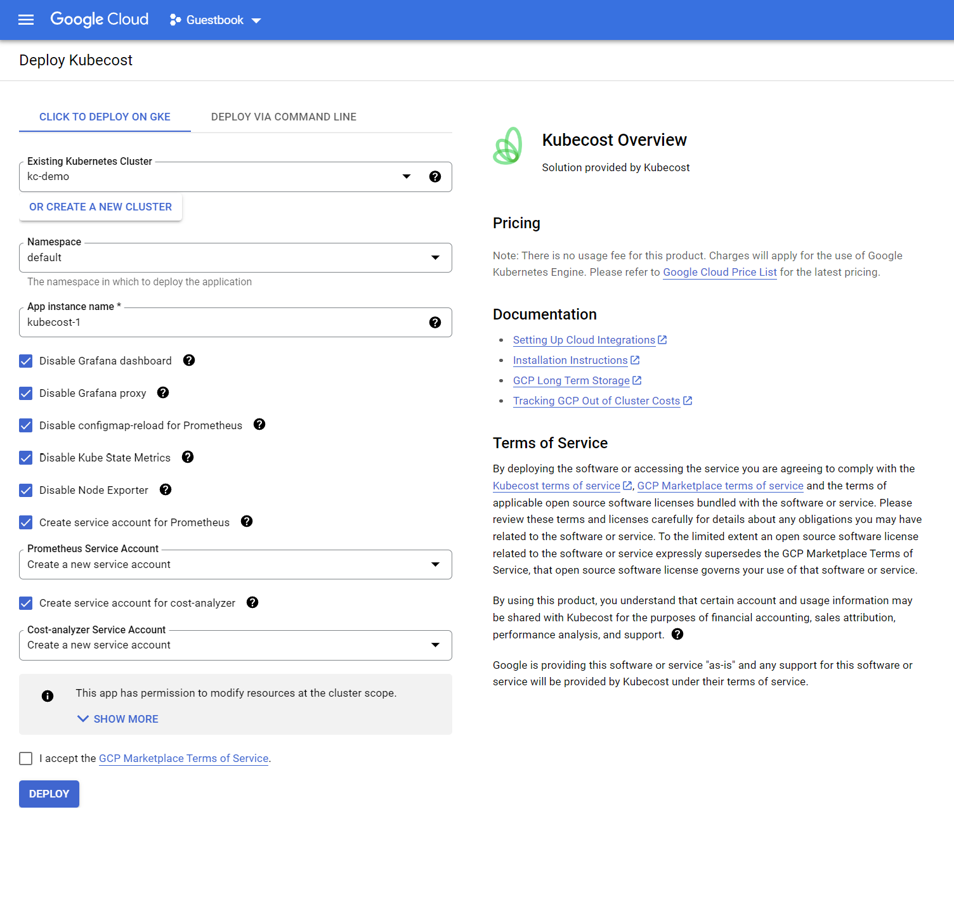This screenshot has width=954, height=904.
Task: Click the Deploy button
Action: (x=49, y=794)
